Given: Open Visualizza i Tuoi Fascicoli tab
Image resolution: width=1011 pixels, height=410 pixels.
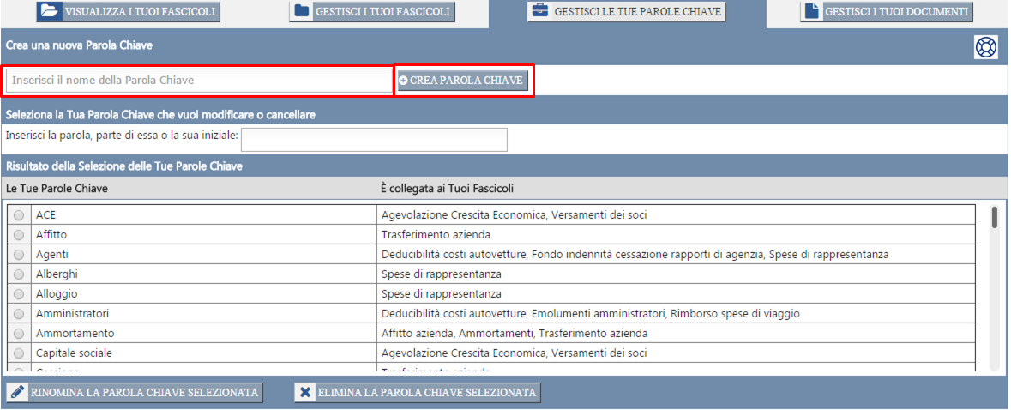Looking at the screenshot, I should click(x=128, y=12).
